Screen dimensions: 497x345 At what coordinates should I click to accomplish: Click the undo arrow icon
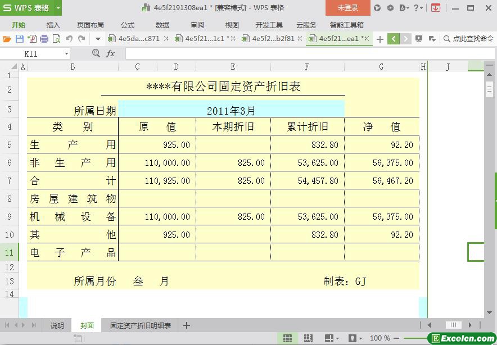point(69,39)
